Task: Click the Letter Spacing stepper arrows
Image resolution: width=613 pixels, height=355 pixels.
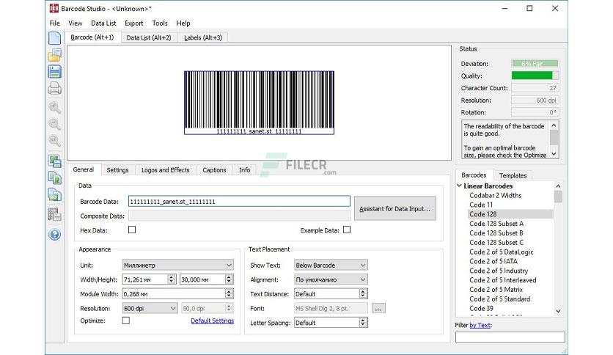Action: click(x=363, y=323)
